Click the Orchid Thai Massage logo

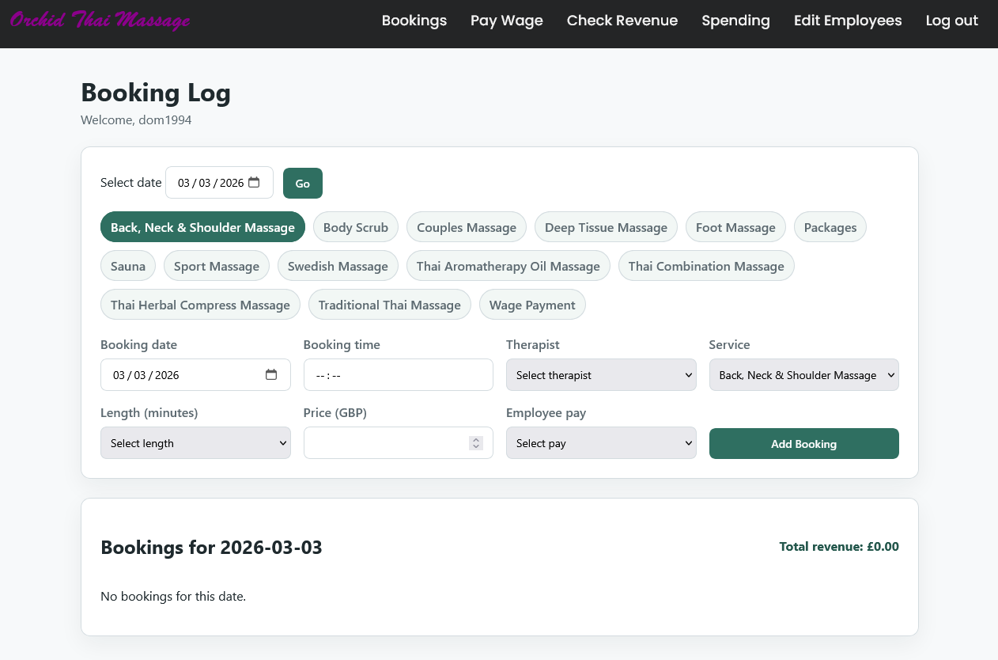[99, 20]
